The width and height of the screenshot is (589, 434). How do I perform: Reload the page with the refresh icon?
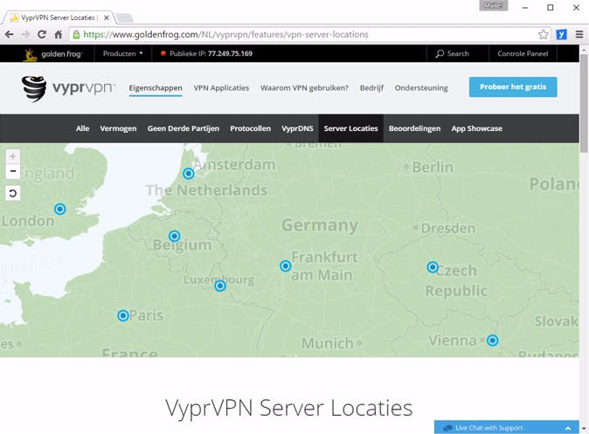42,35
